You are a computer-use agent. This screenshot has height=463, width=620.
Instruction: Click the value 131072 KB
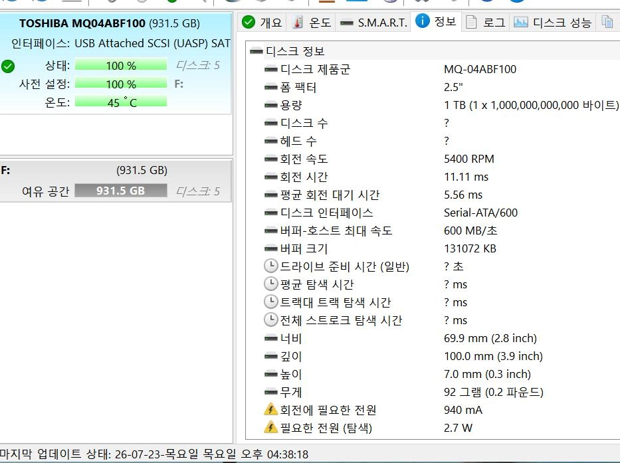tap(470, 248)
